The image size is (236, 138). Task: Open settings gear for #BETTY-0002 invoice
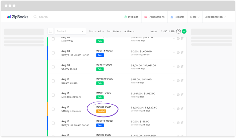point(178,123)
